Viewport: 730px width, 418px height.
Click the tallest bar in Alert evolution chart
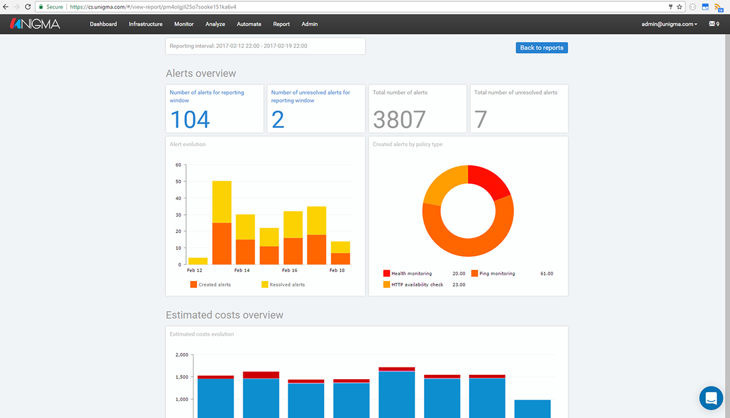tap(221, 223)
